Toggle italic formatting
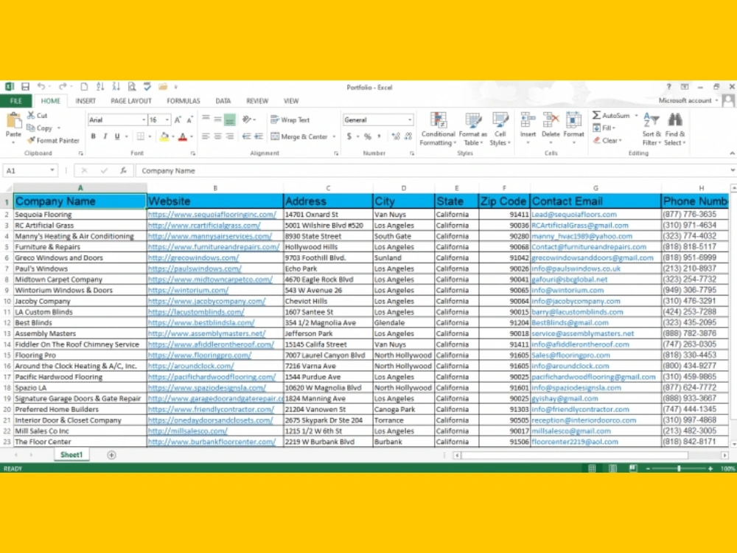 [105, 136]
